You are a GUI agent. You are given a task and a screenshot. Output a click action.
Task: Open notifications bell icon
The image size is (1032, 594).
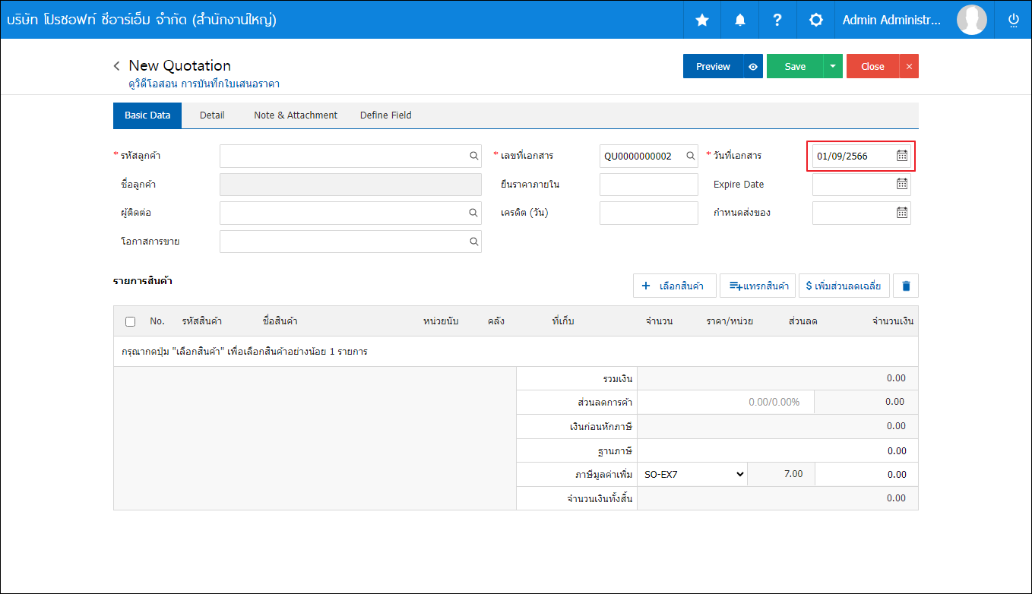click(x=740, y=21)
